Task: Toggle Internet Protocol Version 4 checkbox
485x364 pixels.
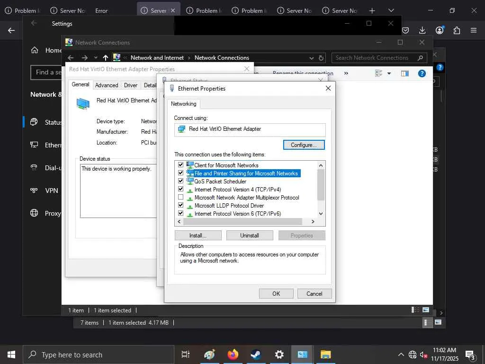Action: point(180,189)
